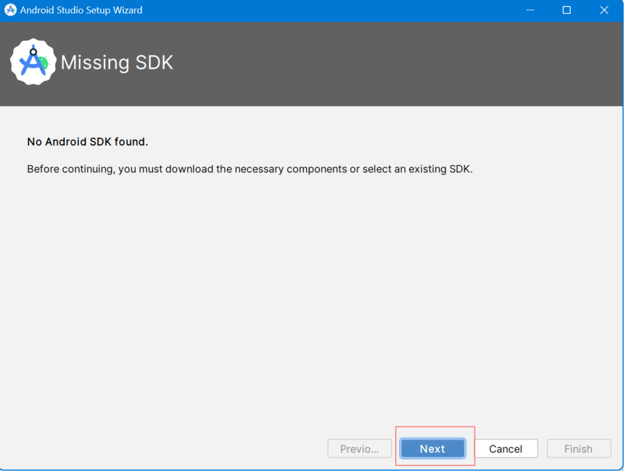
Task: Click the disabled Previous button
Action: click(x=359, y=449)
